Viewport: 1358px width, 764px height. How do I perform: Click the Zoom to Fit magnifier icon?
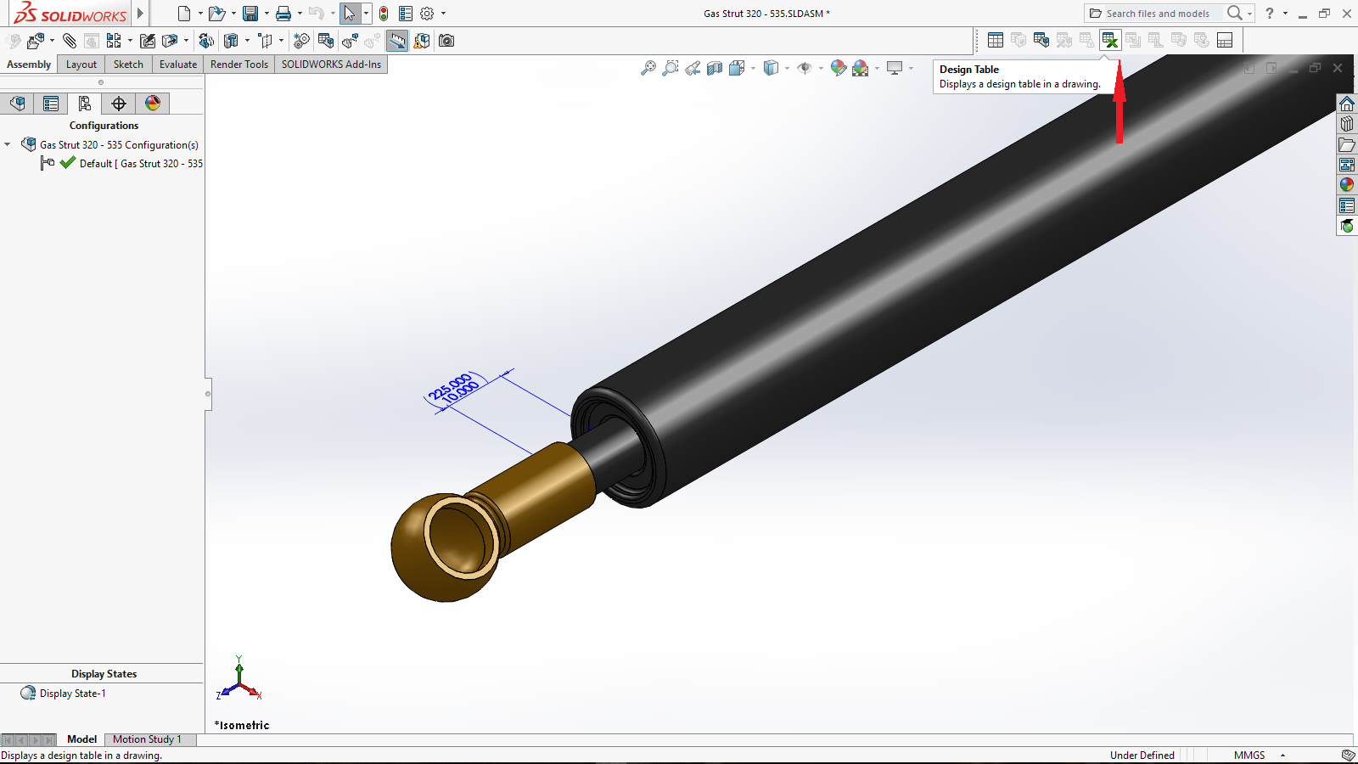pos(648,69)
